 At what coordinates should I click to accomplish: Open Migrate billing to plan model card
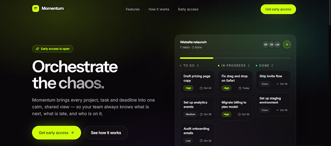(x=235, y=109)
